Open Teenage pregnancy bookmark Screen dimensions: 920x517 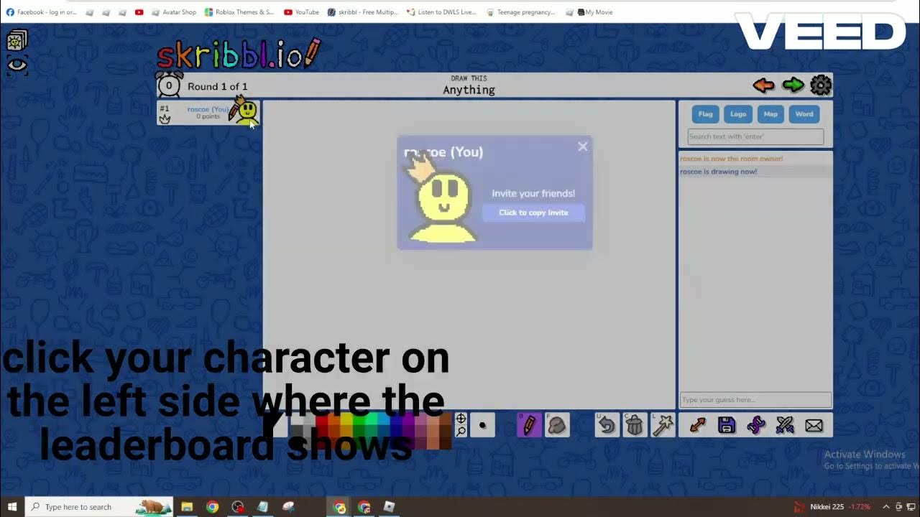(521, 12)
